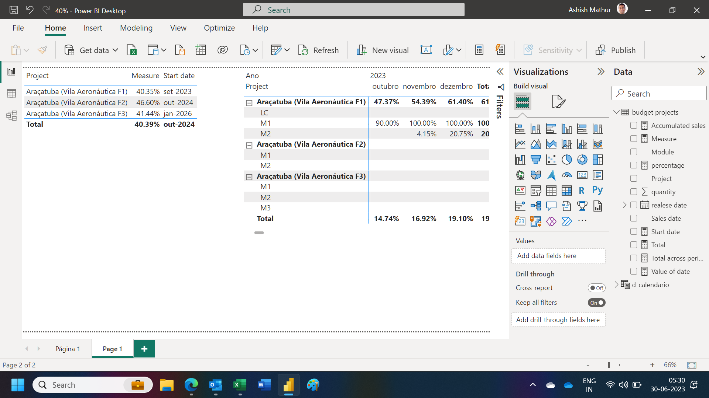This screenshot has width=709, height=398.
Task: Collapse the Araçatuba F1 matrix row
Action: tap(249, 103)
